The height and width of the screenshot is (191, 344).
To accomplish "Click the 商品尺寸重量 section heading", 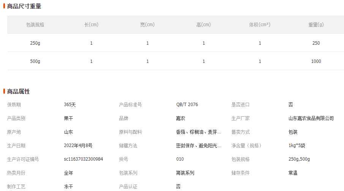I will [x=24, y=6].
